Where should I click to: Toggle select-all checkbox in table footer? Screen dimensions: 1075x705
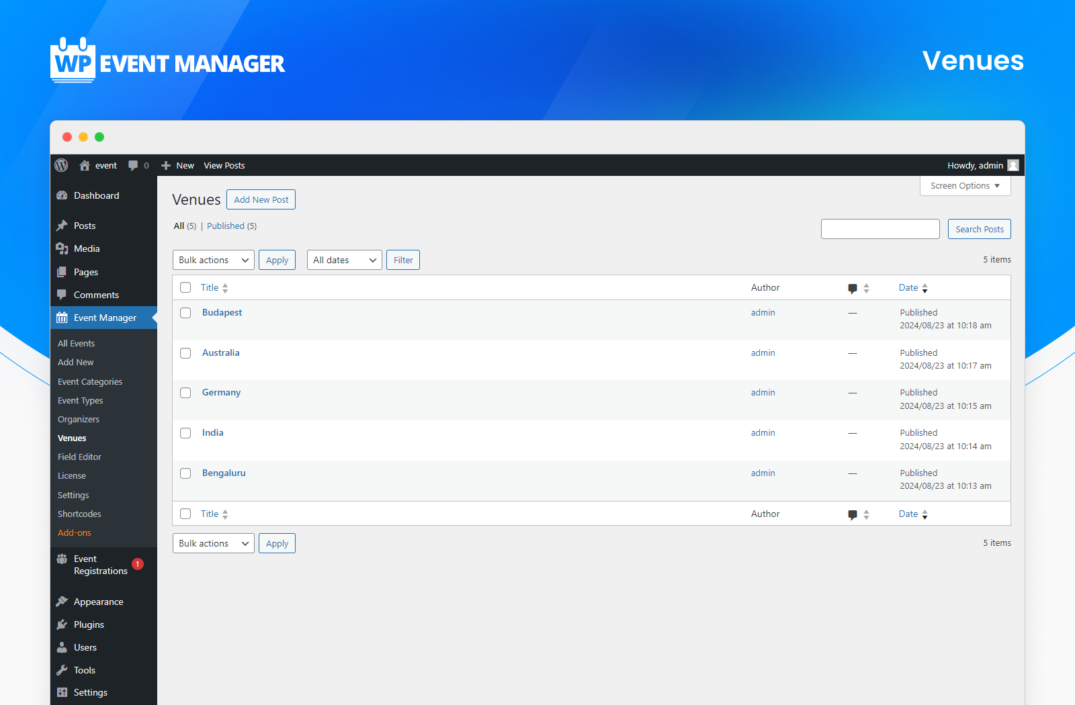(x=185, y=514)
